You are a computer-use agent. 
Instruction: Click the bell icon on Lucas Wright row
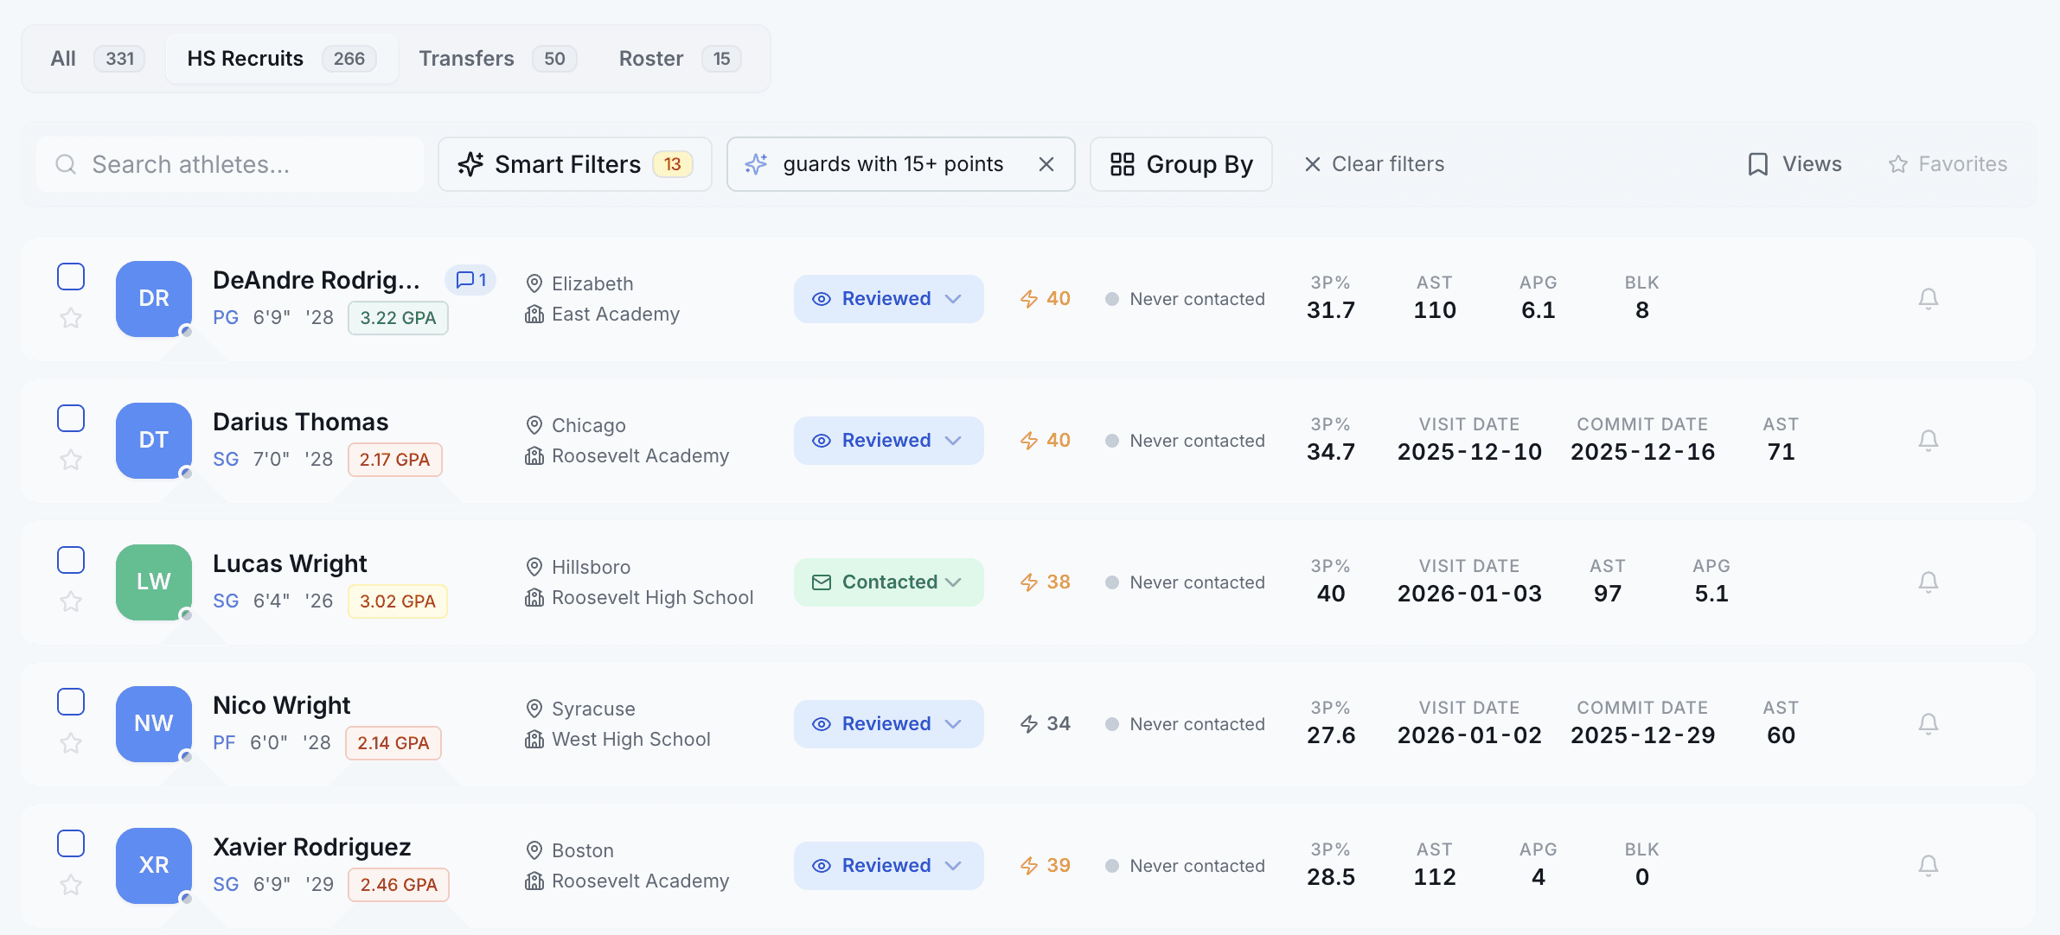(1928, 582)
